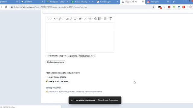Clear formatting with the T icon
The width and height of the screenshot is (193, 108).
(111, 19)
